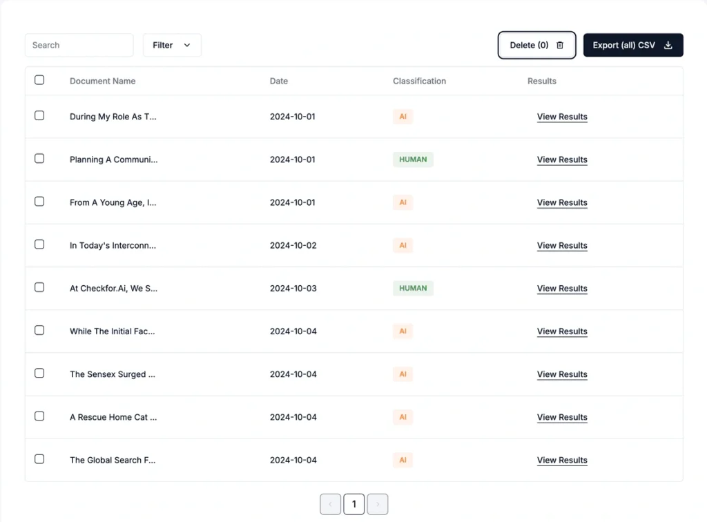Select the Classification column header
Screen dimensions: 707x522
419,81
